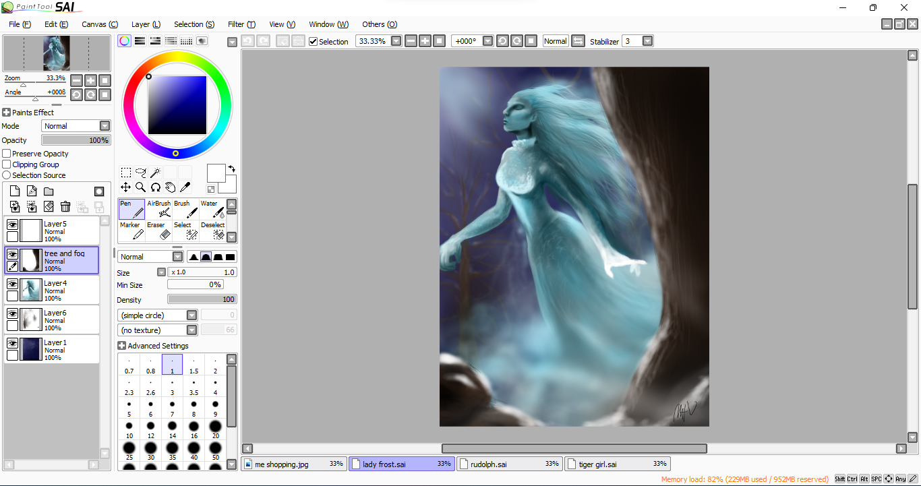Toggle Layer1 visibility
The height and width of the screenshot is (486, 921).
tap(12, 344)
